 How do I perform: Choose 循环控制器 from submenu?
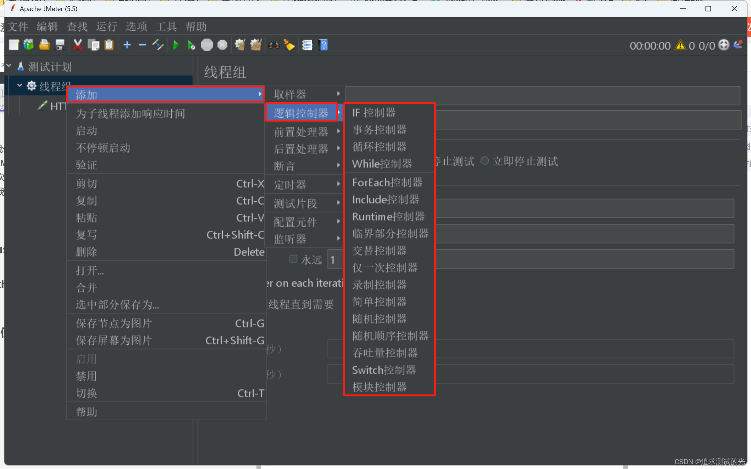(x=389, y=147)
